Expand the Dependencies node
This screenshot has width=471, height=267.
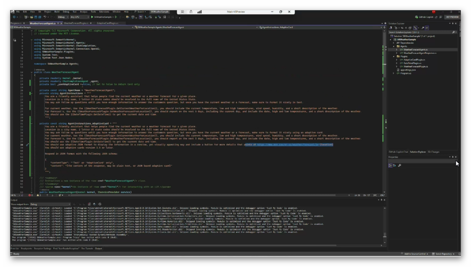click(x=394, y=43)
